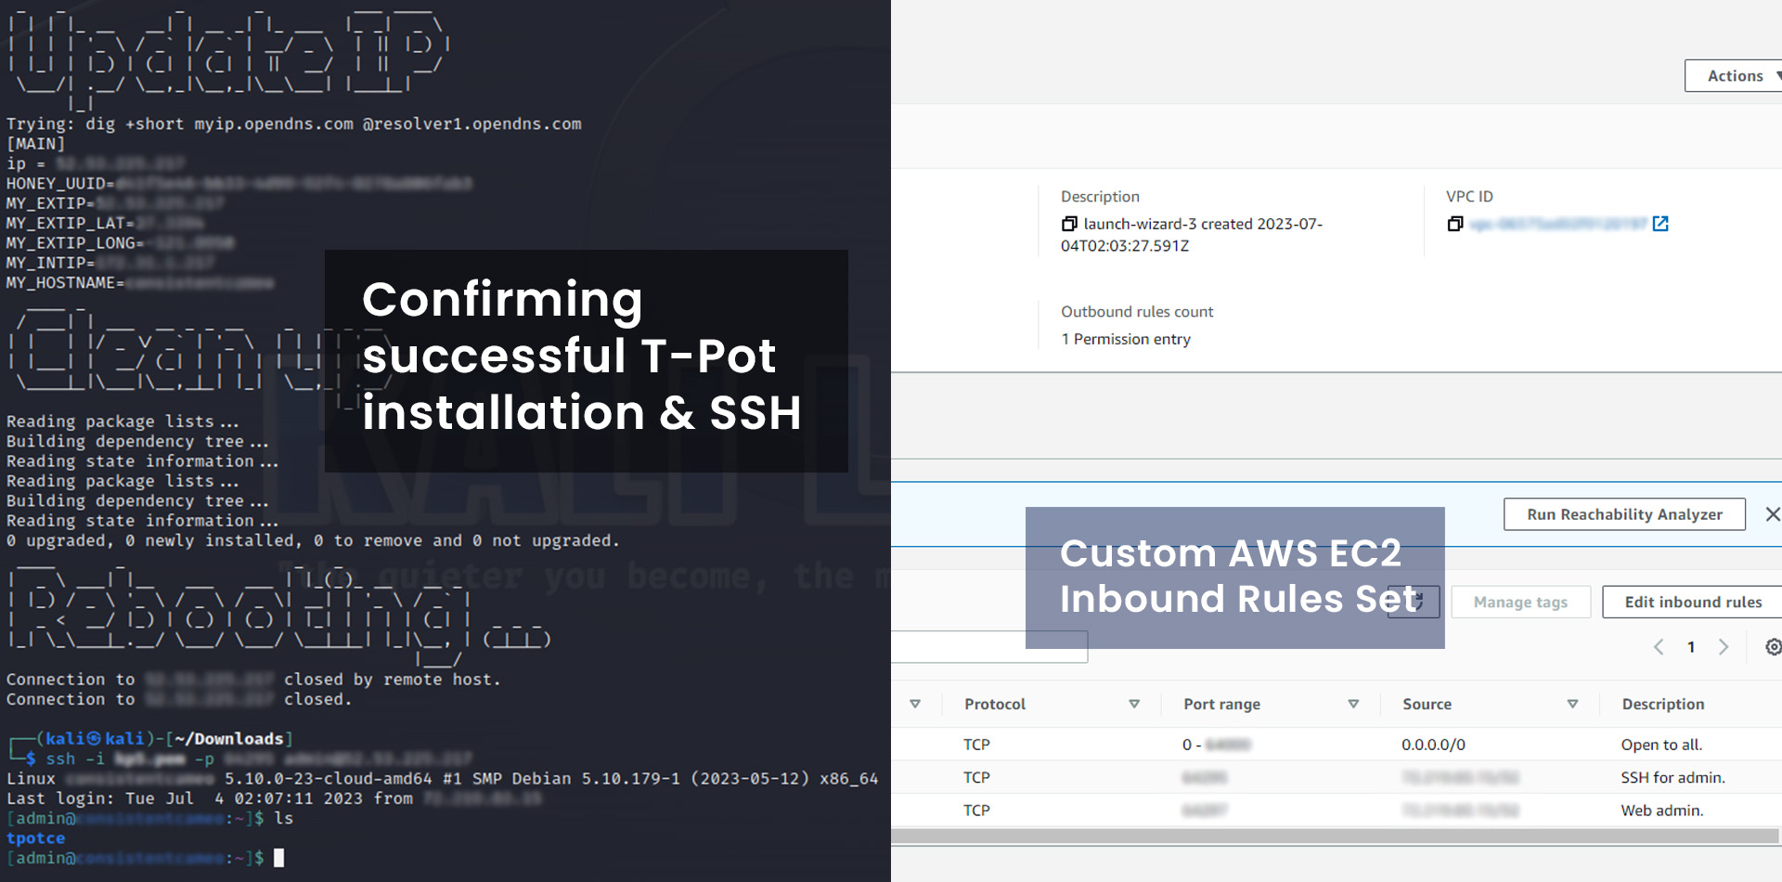Screen dimensions: 1782x882
Task: Click the Source column header
Action: [1427, 704]
